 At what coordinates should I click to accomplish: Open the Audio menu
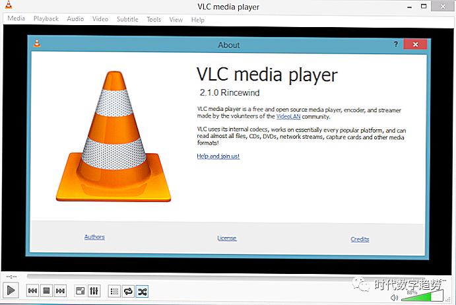pos(75,19)
